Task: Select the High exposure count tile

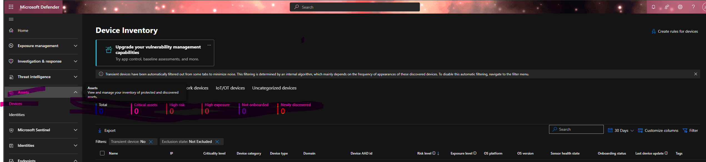Action: click(216, 109)
